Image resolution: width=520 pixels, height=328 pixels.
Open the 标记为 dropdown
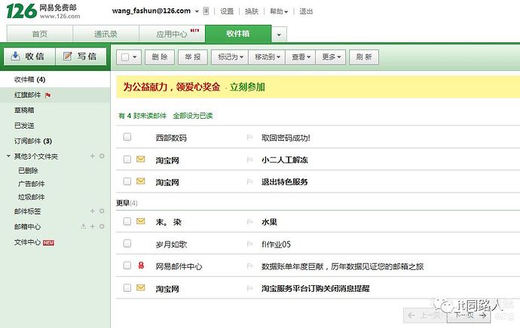coord(230,56)
